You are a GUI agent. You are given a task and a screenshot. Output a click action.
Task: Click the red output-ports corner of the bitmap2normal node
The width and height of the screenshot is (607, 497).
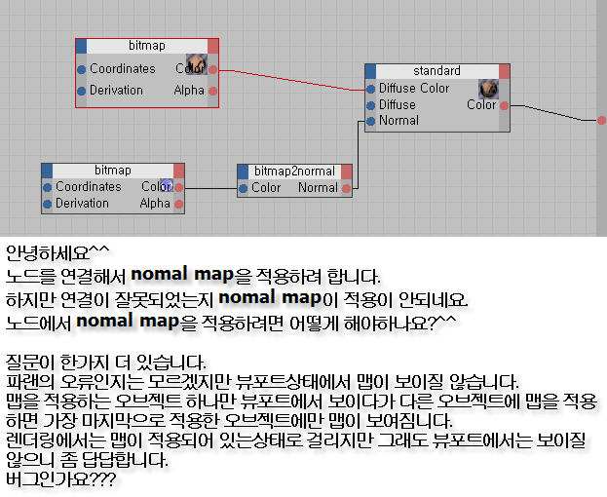click(347, 172)
